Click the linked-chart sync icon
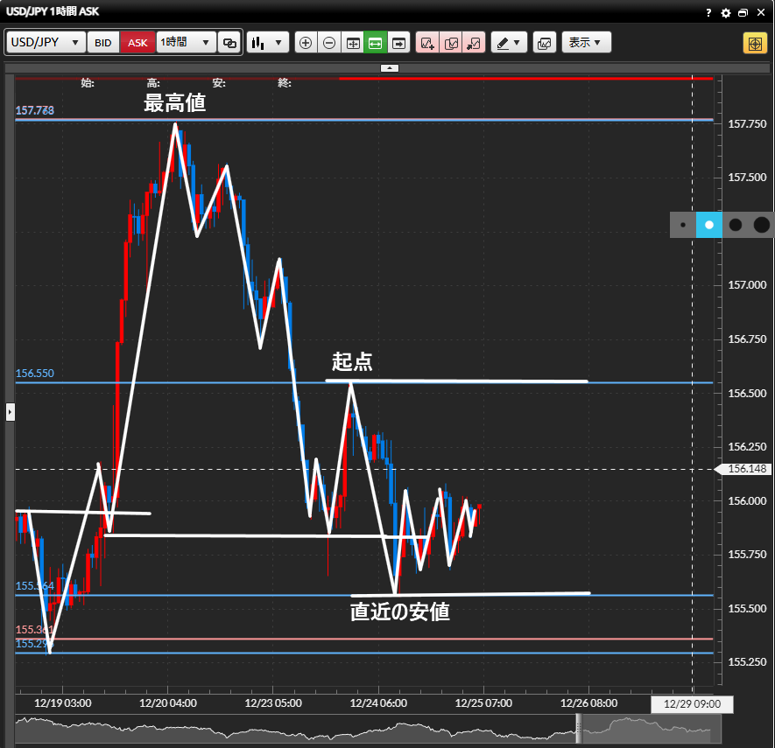This screenshot has height=748, width=775. point(229,43)
